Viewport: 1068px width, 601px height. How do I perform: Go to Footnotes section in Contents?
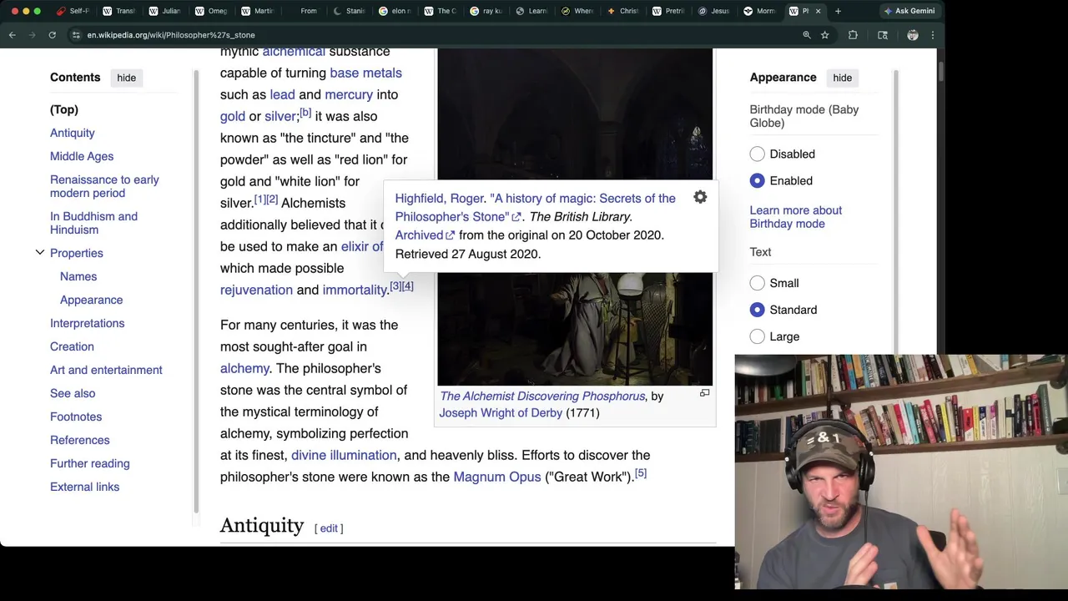tap(76, 417)
